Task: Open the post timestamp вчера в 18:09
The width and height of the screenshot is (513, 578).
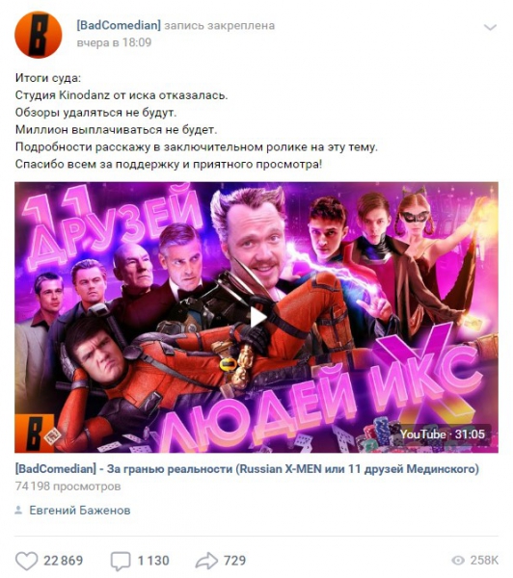Action: 114,42
